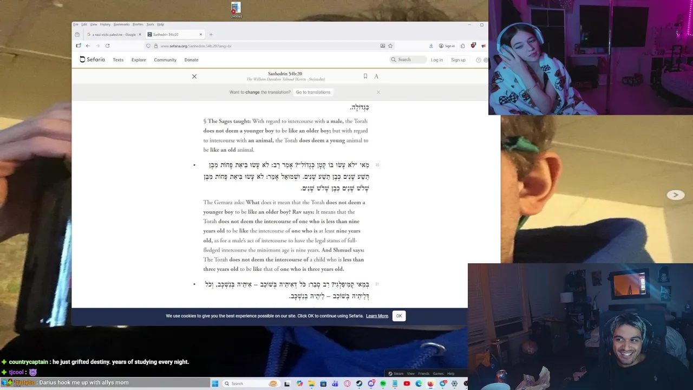Open the Windows Start menu
Image resolution: width=693 pixels, height=390 pixels.
pos(215,383)
